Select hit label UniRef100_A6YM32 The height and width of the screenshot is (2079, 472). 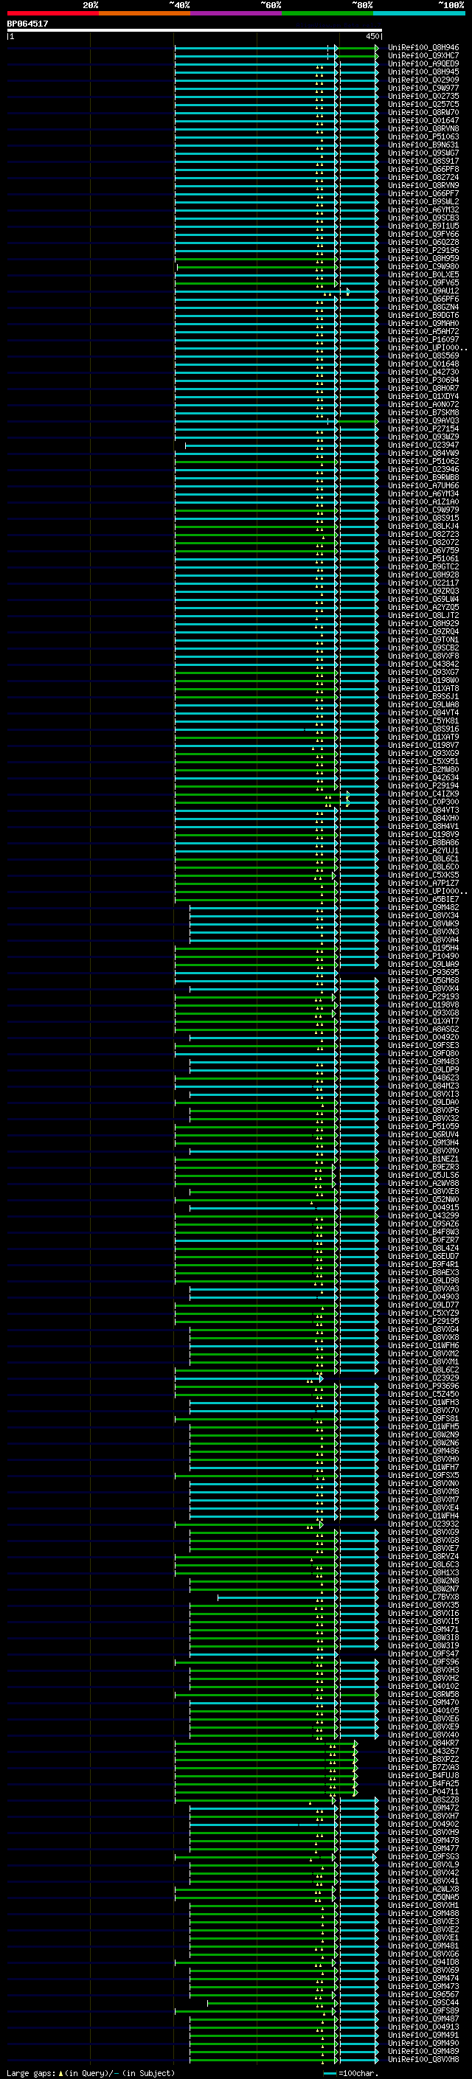coord(423,210)
